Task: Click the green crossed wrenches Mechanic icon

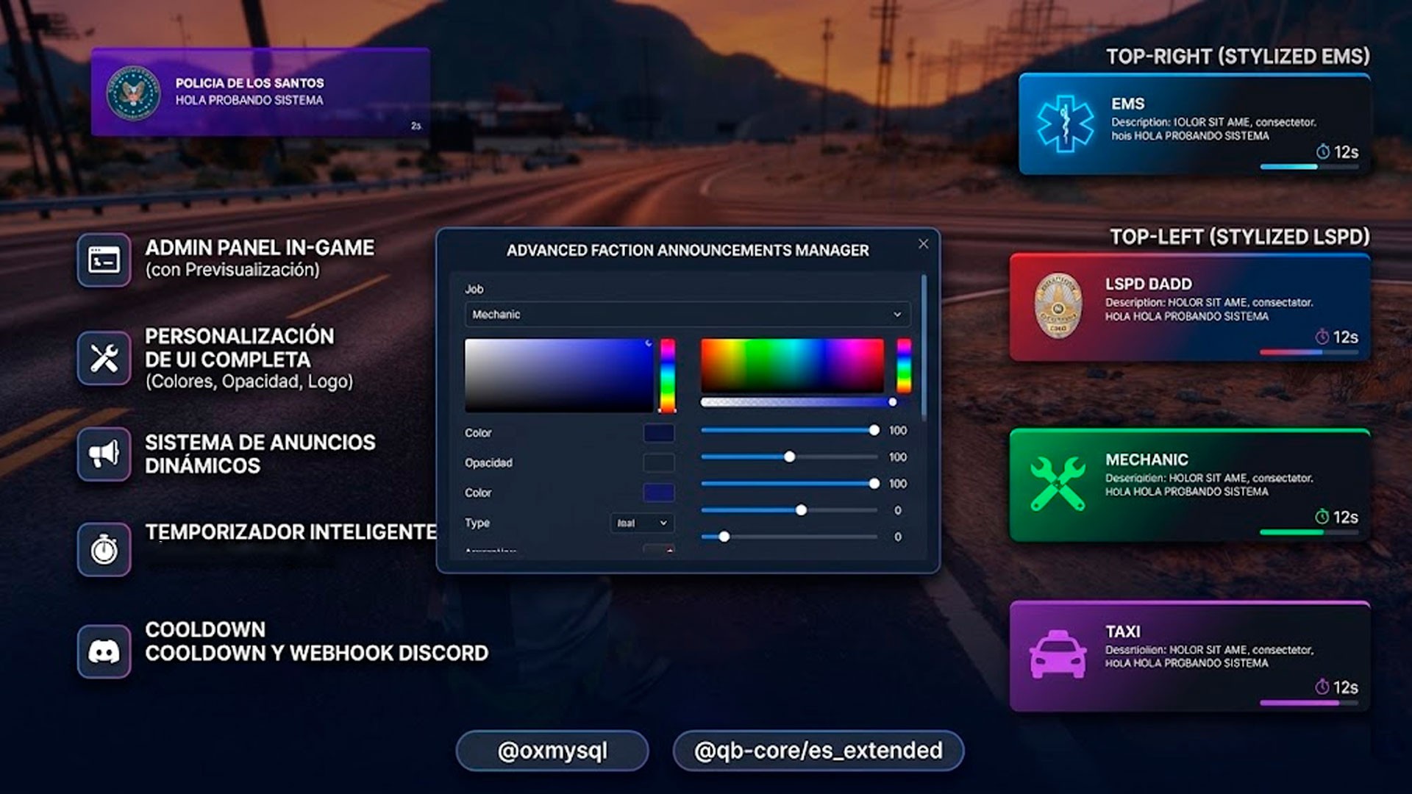Action: [1058, 484]
